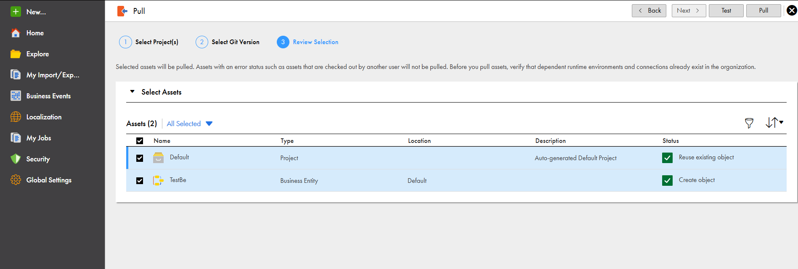
Task: Open Home from sidebar menu
Action: coord(35,33)
